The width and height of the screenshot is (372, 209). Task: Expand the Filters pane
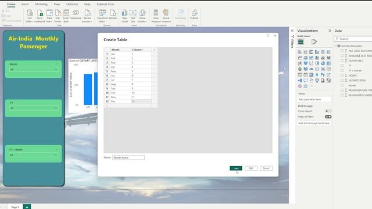292,31
